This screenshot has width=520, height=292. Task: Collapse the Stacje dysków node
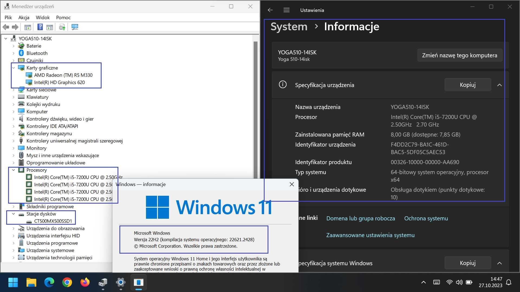(13, 214)
